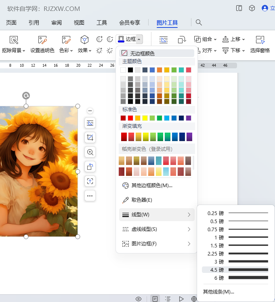Click the eyedropper (取色器) option
Image resolution: width=275 pixels, height=302 pixels.
pos(141,200)
